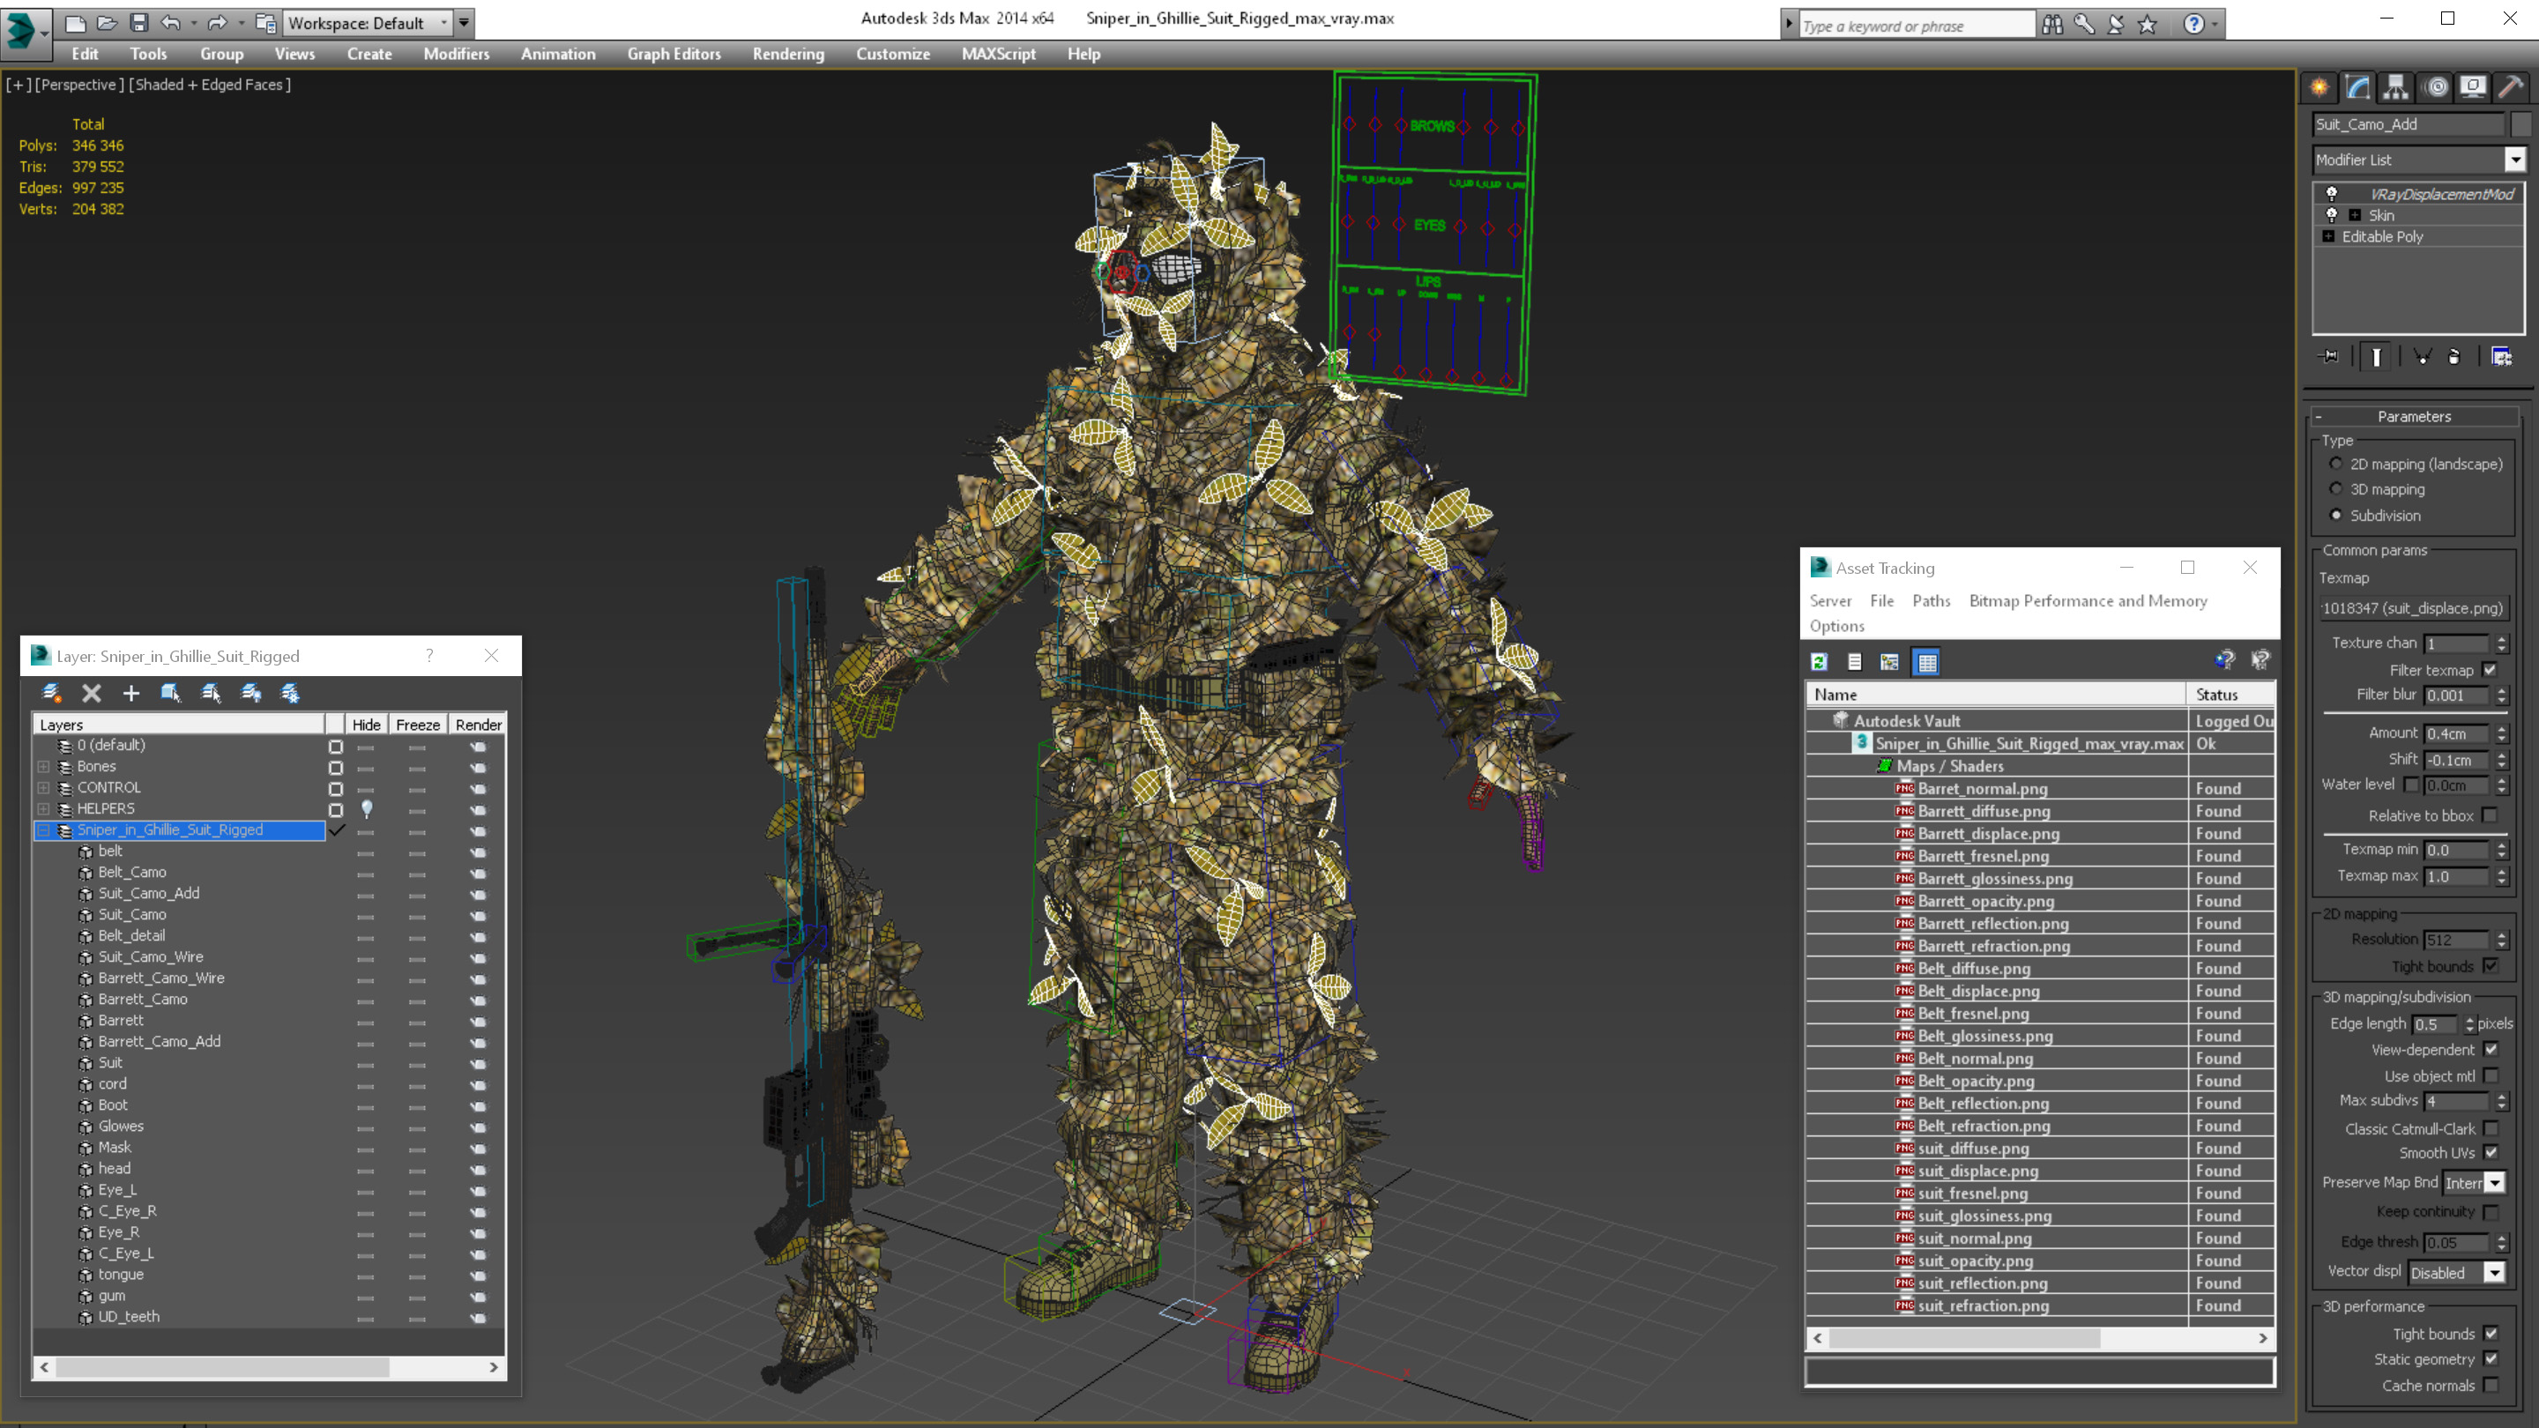
Task: Click the Undo arrow icon
Action: coord(170,23)
